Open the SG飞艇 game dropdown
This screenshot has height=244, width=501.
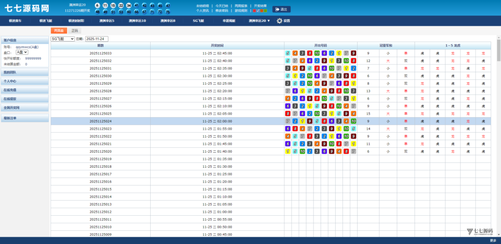coord(63,39)
